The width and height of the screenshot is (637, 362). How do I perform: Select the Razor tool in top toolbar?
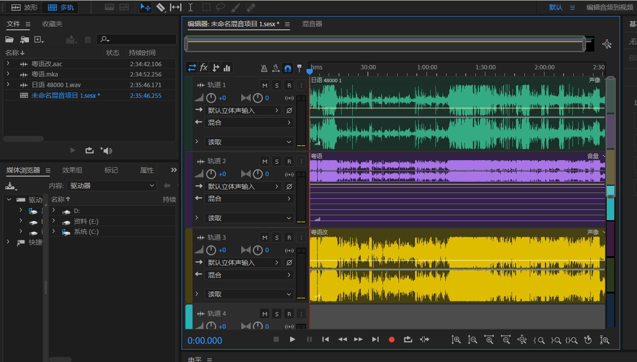coord(161,8)
